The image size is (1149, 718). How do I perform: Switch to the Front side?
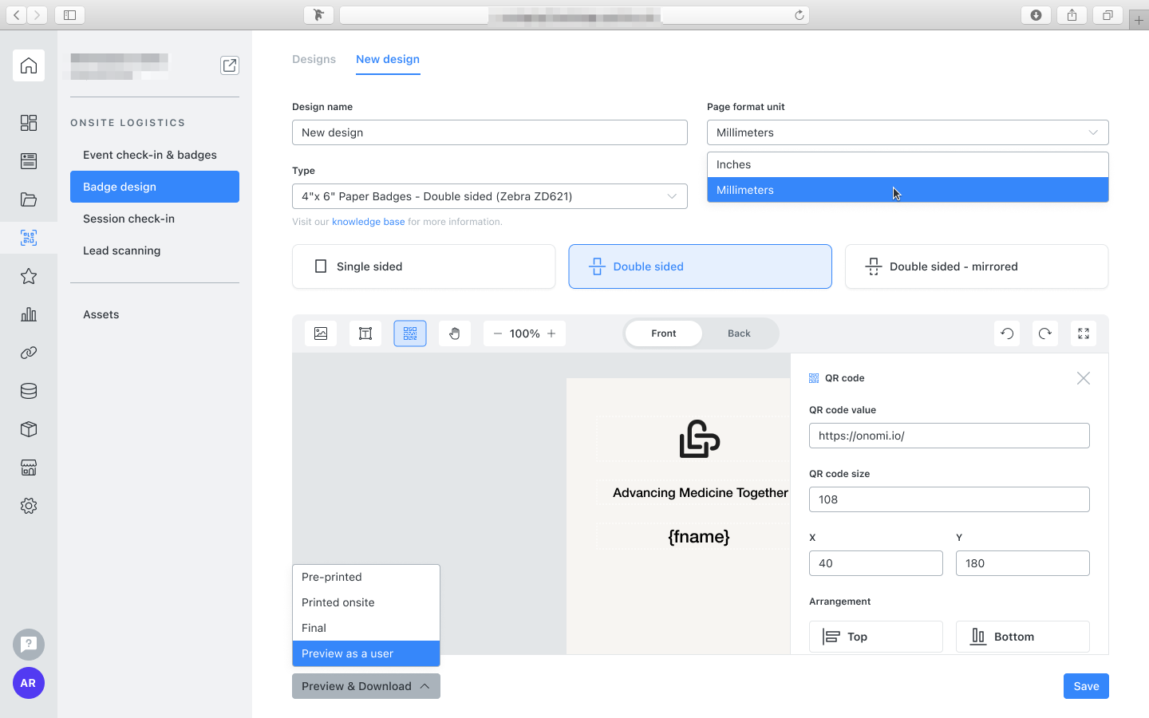click(x=664, y=333)
